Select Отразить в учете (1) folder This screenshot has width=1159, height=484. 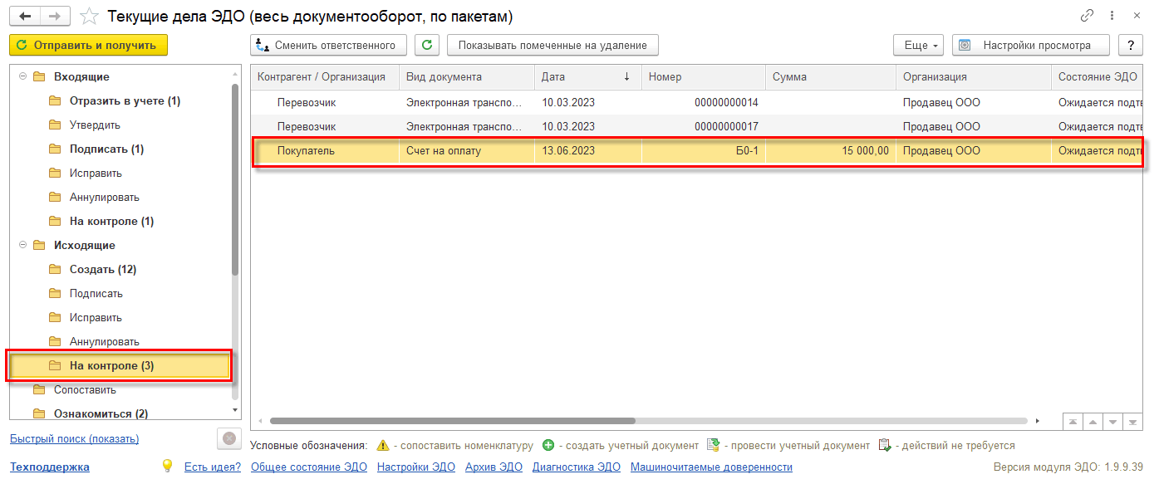pos(125,101)
